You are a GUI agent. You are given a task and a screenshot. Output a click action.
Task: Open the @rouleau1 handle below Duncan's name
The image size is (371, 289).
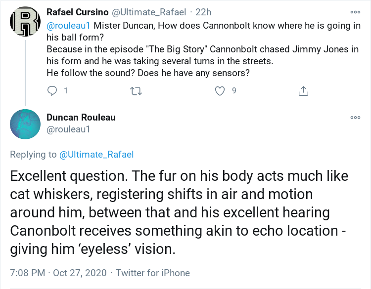pos(68,130)
